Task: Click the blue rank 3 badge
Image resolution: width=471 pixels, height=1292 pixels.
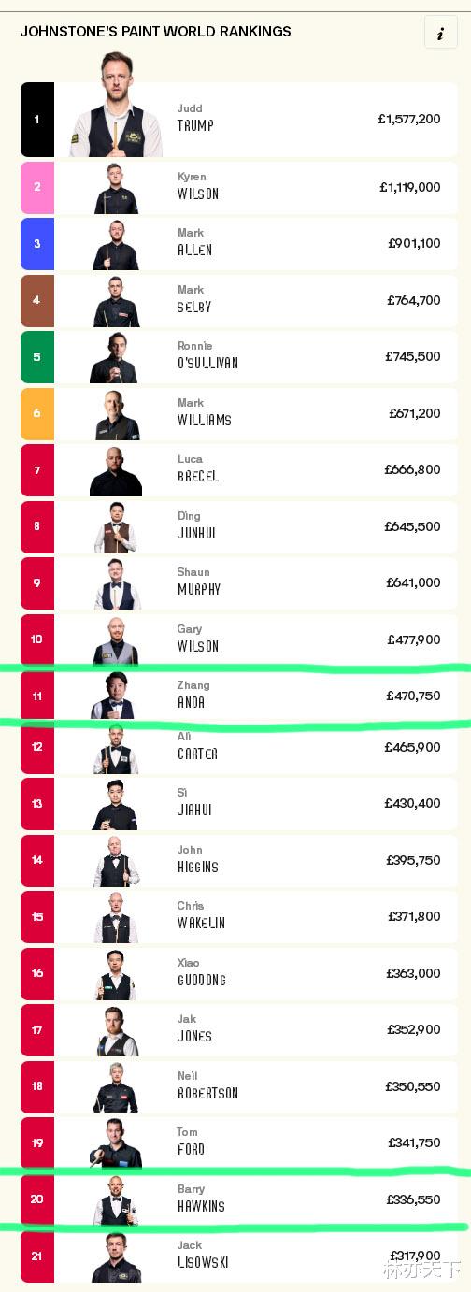Action: pyautogui.click(x=37, y=244)
